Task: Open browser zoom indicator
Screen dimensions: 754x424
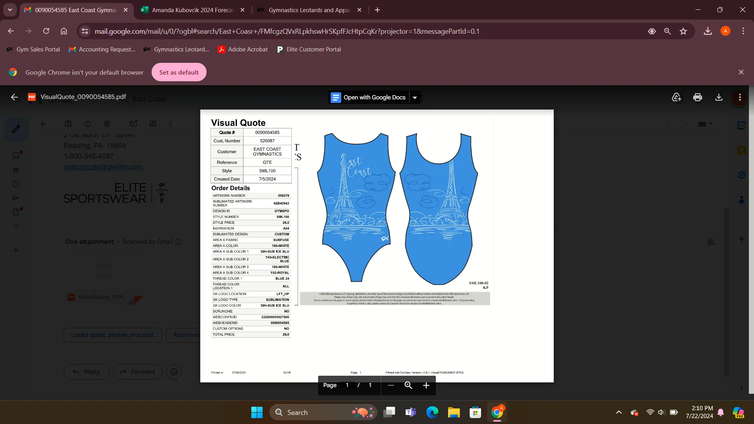Action: click(667, 31)
